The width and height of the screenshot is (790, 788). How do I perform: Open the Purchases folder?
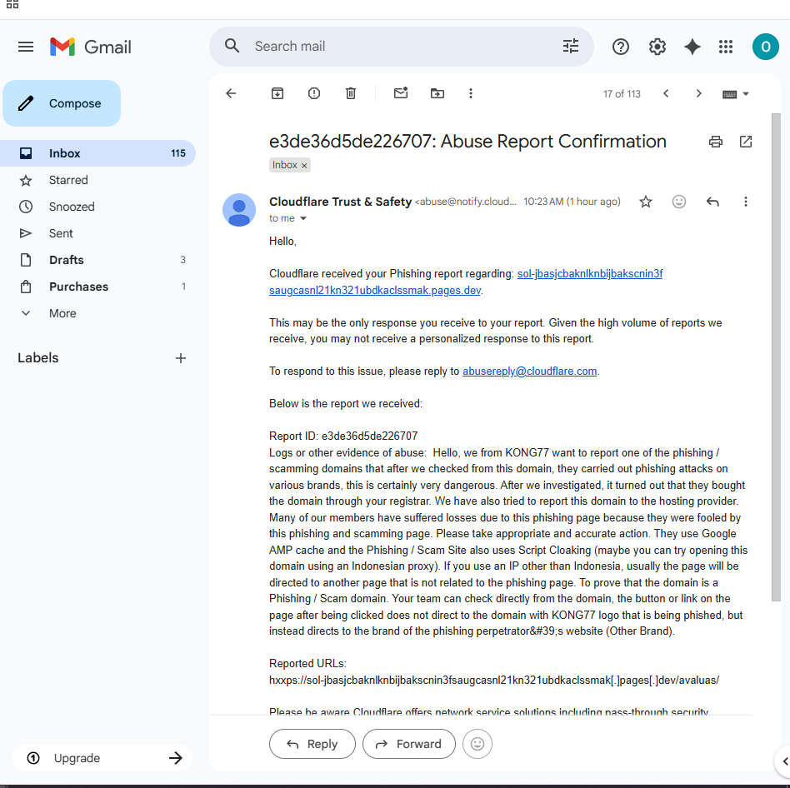coord(97,287)
